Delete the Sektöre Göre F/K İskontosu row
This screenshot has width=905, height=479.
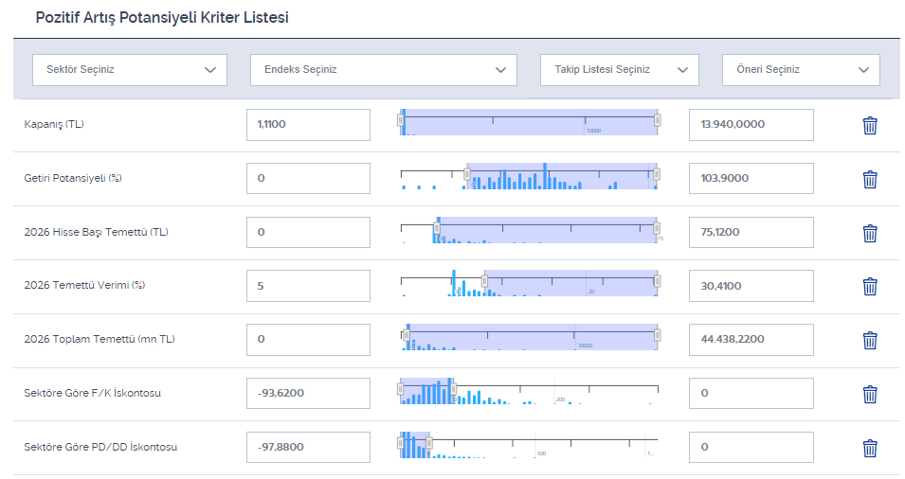tap(869, 394)
